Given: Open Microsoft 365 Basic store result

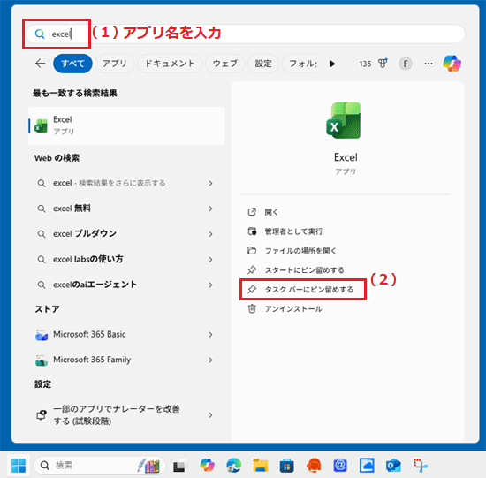Looking at the screenshot, I should point(126,335).
